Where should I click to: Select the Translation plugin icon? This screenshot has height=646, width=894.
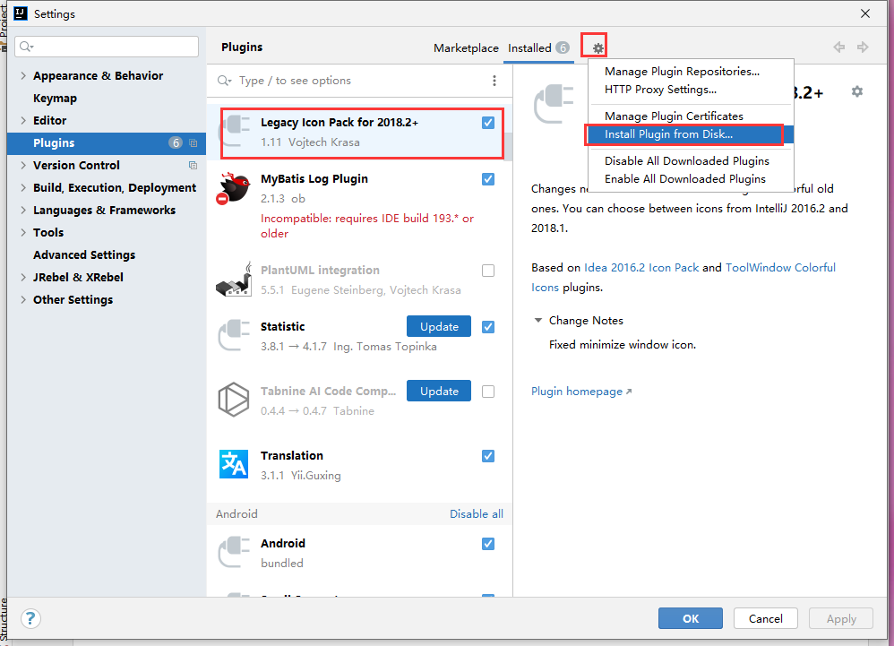pos(234,464)
